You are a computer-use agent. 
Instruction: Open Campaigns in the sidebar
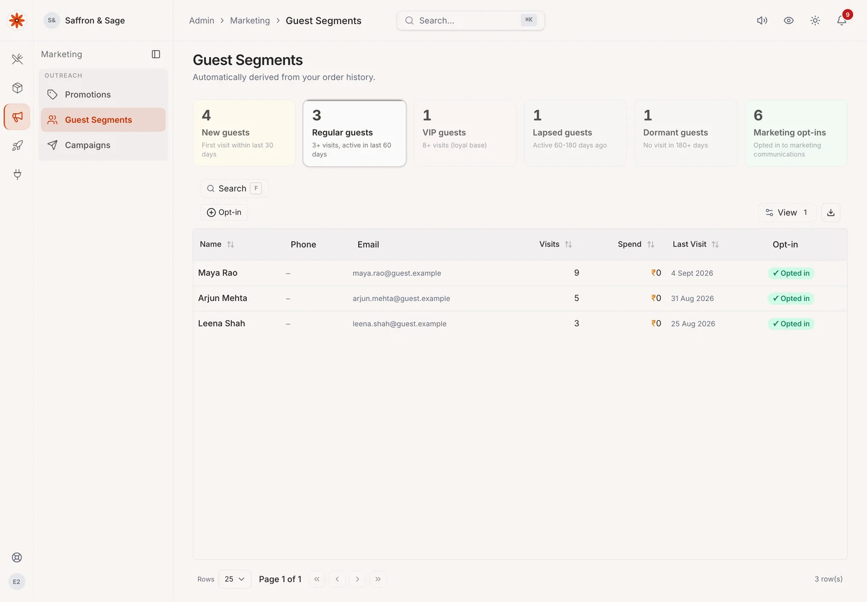(x=104, y=145)
